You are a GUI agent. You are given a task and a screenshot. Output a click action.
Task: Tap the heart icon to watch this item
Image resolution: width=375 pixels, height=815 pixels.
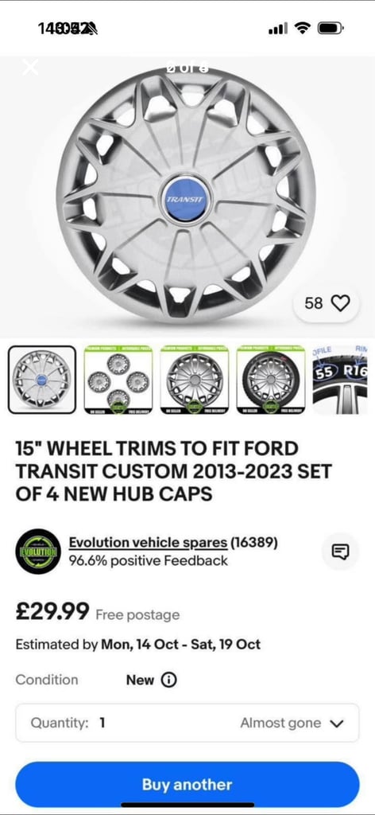[340, 303]
